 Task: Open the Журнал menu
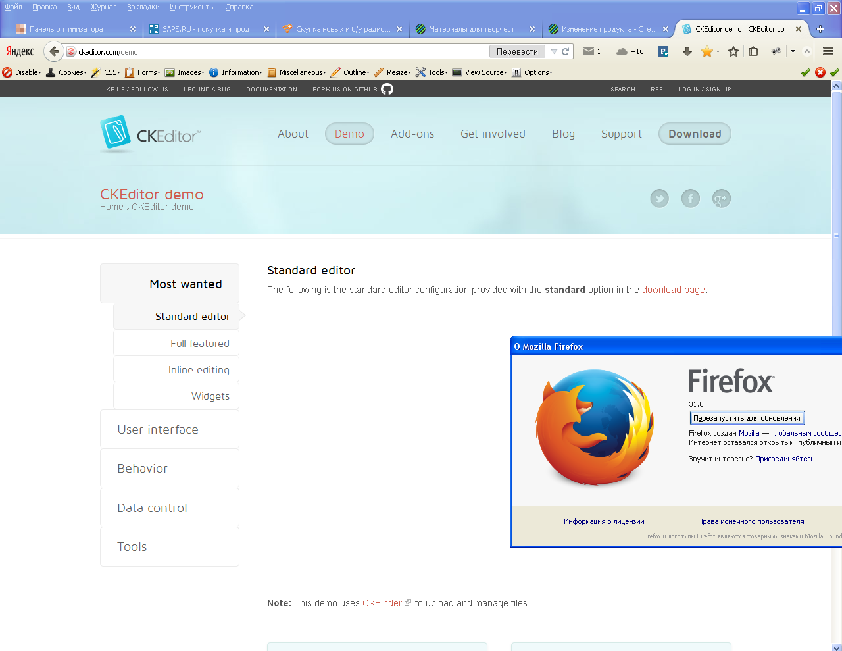(x=103, y=7)
